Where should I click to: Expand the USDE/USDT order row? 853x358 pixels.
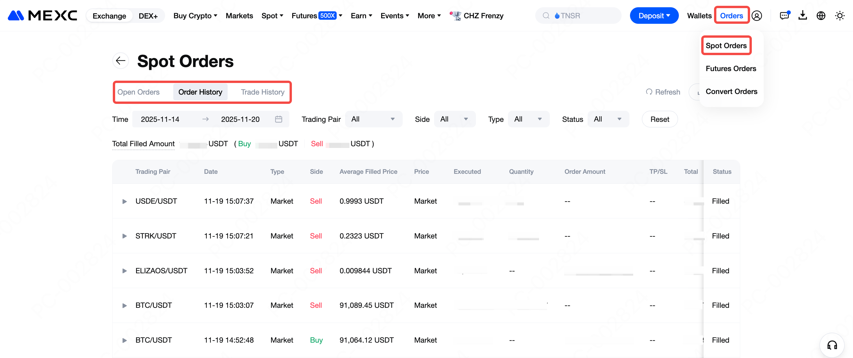124,201
